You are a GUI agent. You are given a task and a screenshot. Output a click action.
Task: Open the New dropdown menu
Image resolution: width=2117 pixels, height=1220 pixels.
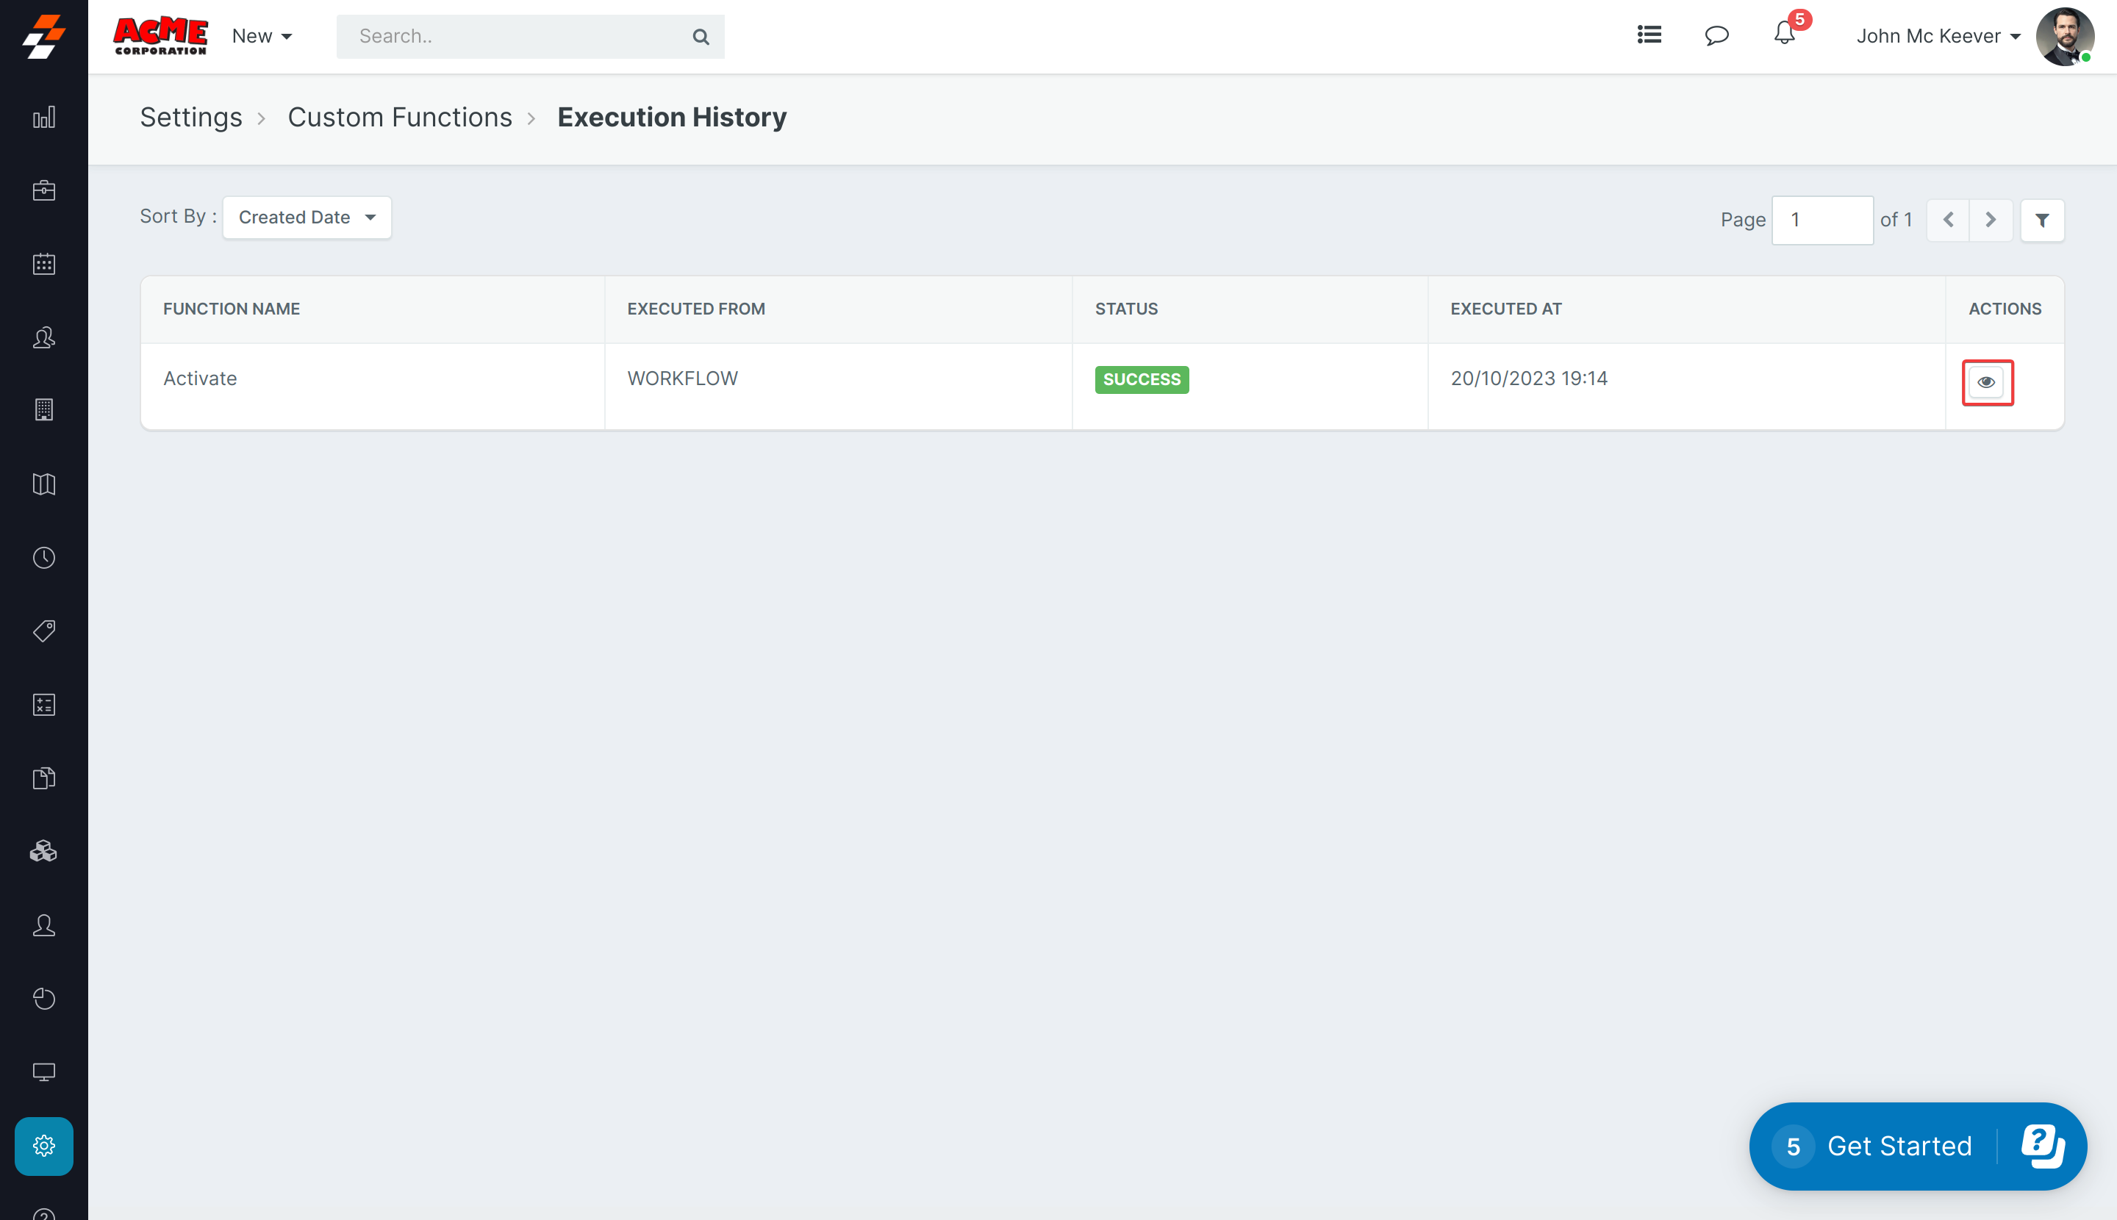(262, 36)
